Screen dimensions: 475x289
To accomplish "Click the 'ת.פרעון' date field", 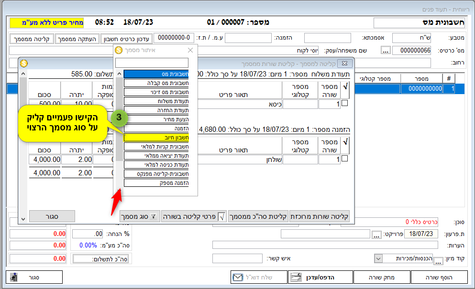I will (420, 234).
